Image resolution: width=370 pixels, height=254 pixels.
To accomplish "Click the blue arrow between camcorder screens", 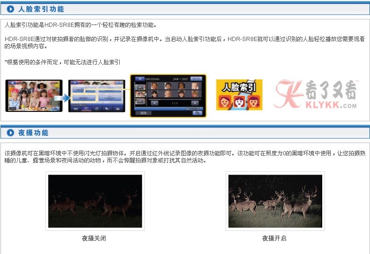I will (63, 97).
